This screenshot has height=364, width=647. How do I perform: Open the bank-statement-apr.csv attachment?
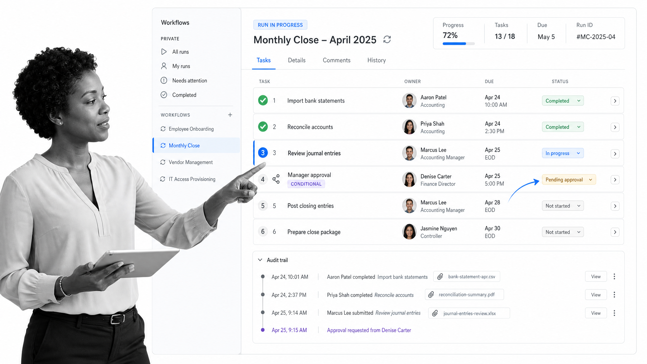467,276
